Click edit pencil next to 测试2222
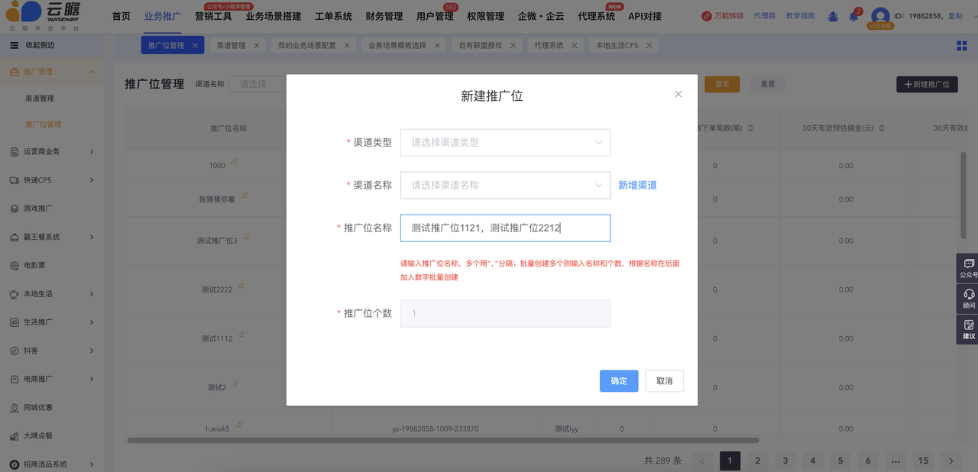Image resolution: width=978 pixels, height=472 pixels. coord(241,286)
